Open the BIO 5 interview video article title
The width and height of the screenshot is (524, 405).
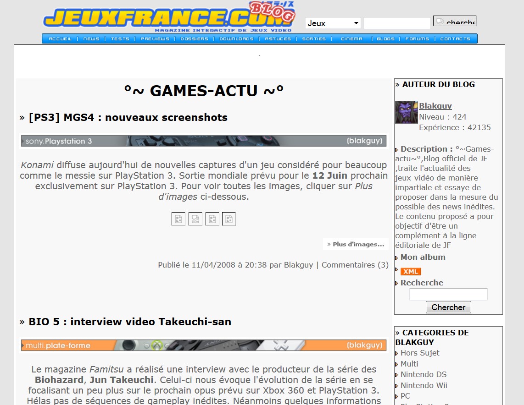point(130,322)
